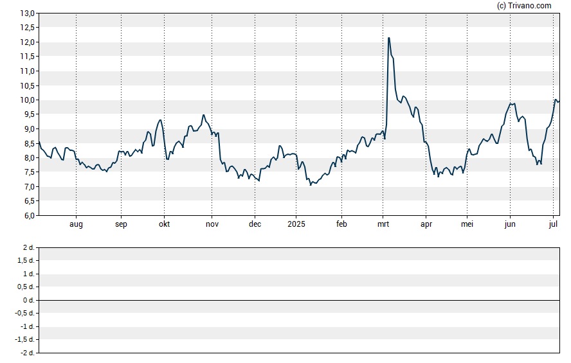The image size is (571, 363).
Task: Click the 12,5 price axis value
Action: click(x=27, y=28)
